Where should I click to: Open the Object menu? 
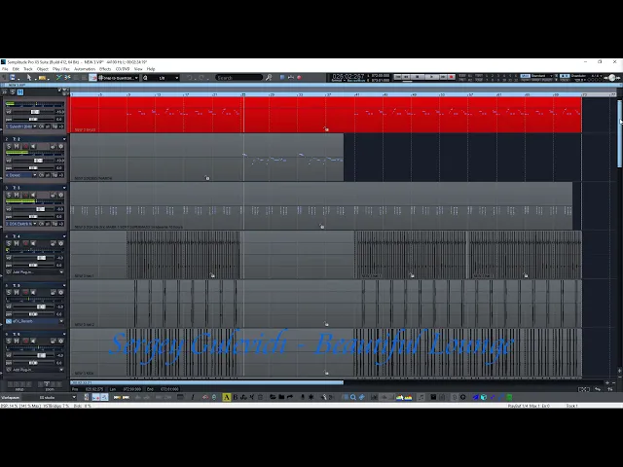click(x=43, y=69)
